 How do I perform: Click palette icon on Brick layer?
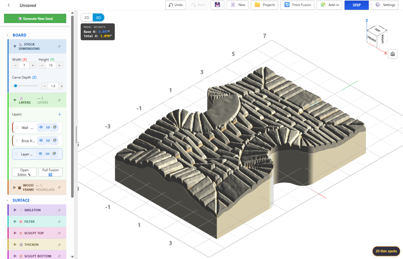tap(55, 140)
